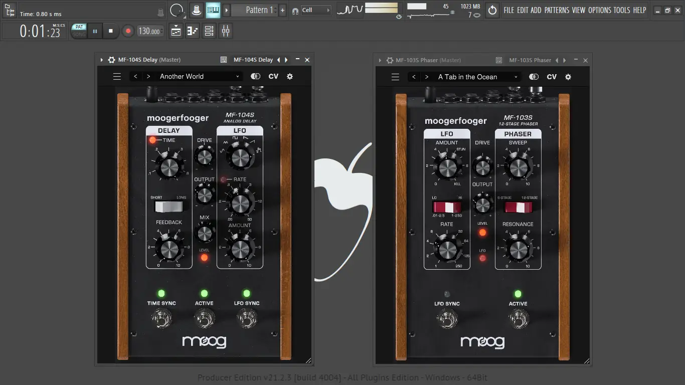Select next preset in MF-104S Delay
The height and width of the screenshot is (385, 685).
tap(148, 77)
